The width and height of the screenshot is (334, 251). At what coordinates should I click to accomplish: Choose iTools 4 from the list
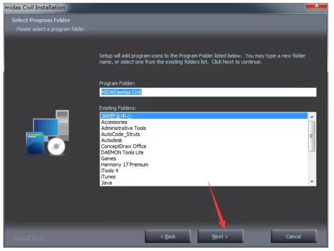click(x=109, y=171)
